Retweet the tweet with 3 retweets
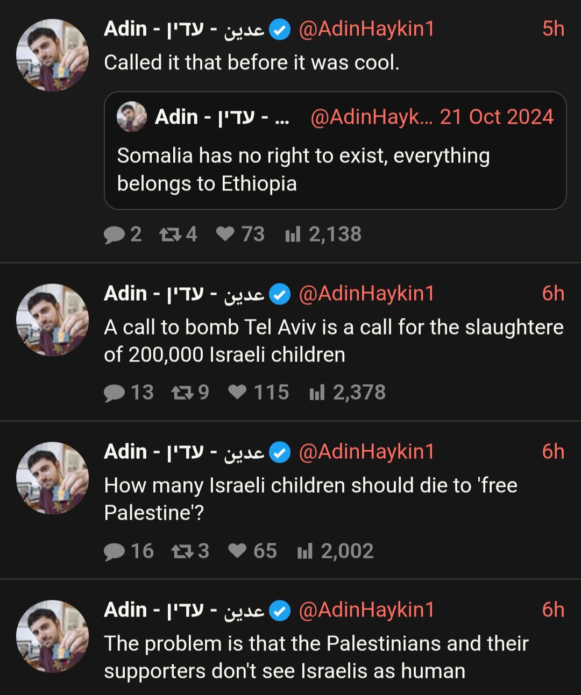 click(x=190, y=551)
